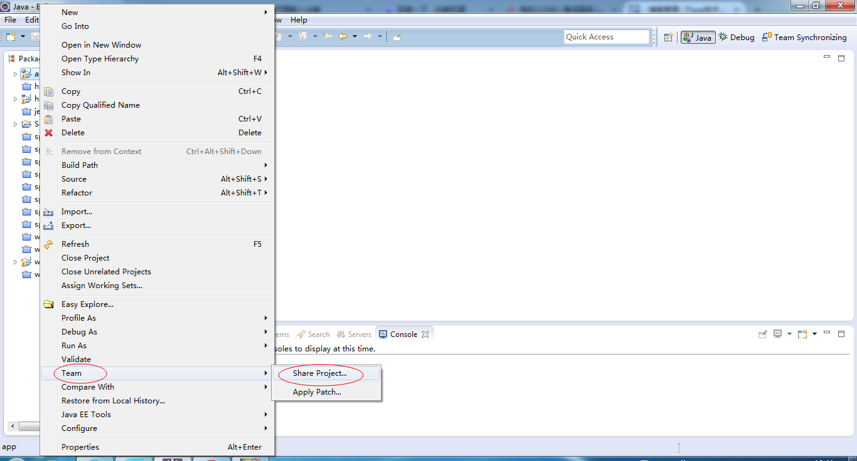Click the Team Synchronizing perspective icon
Viewport: 857px width, 461px height.
[766, 38]
